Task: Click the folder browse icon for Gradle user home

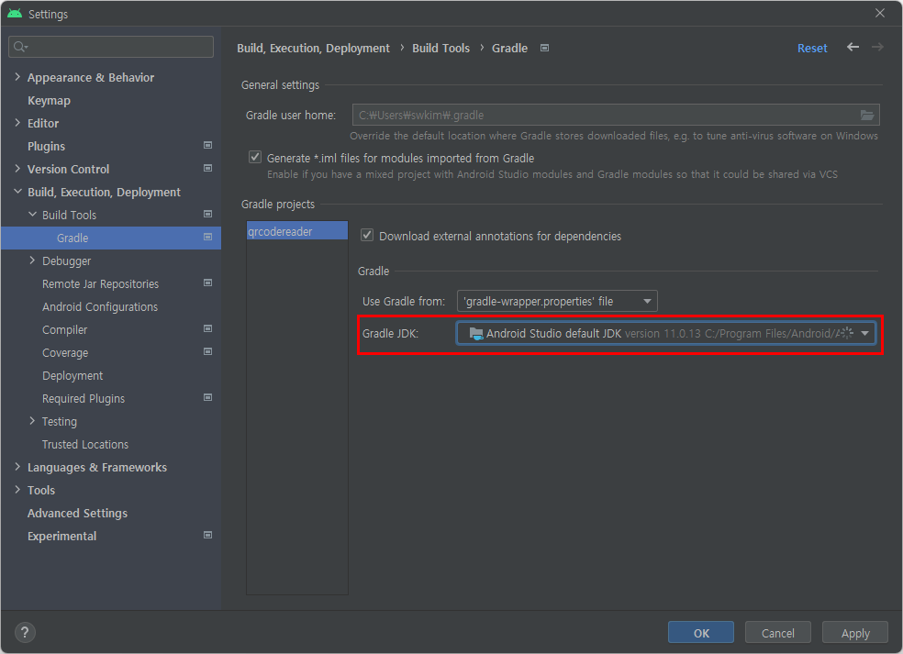Action: (x=866, y=116)
